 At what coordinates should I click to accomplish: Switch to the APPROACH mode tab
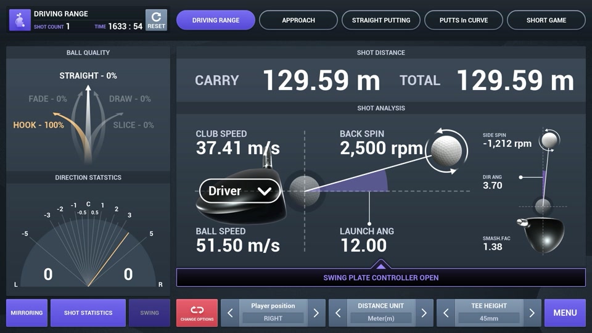point(298,20)
